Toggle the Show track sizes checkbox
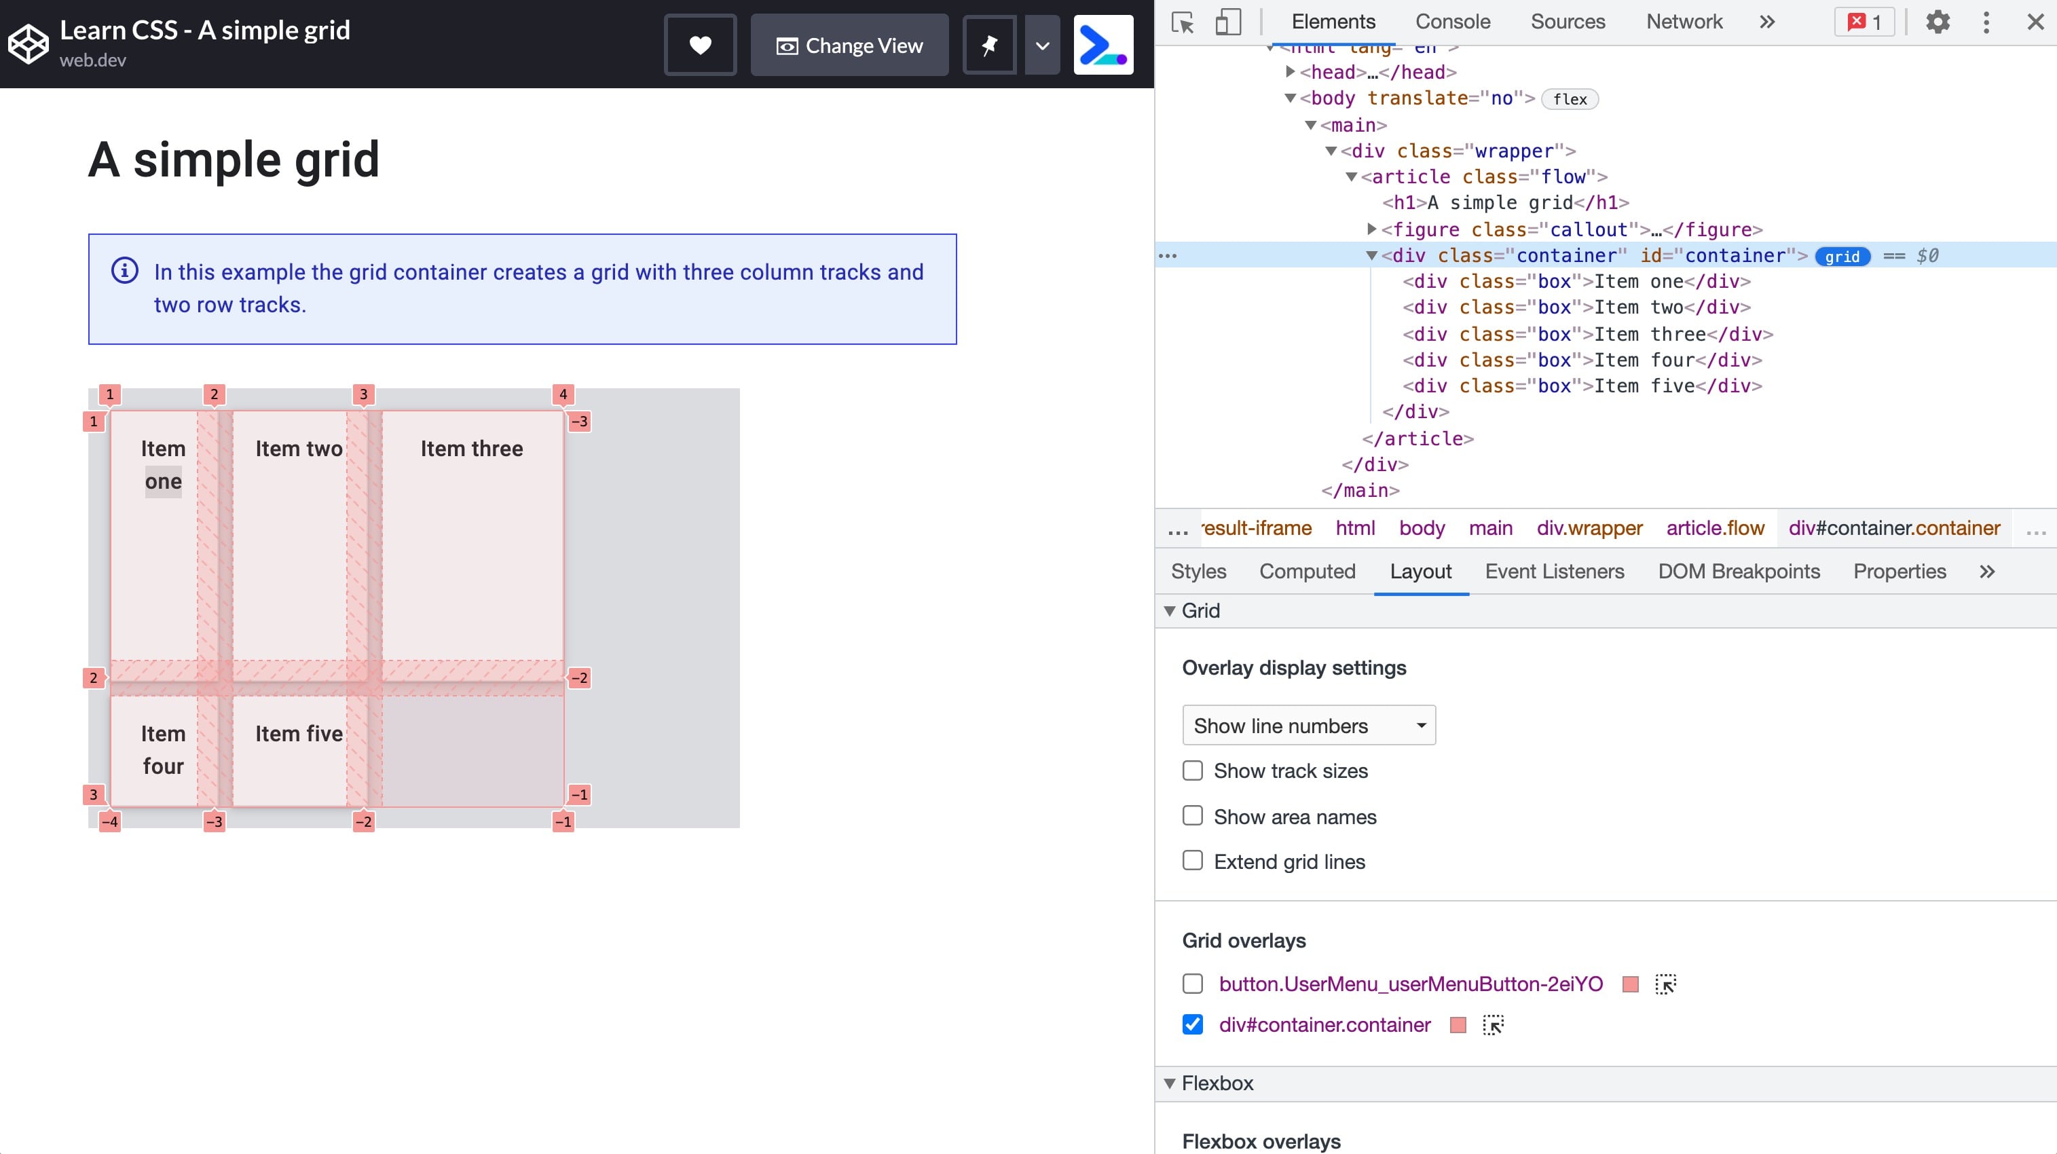2057x1154 pixels. (x=1192, y=771)
